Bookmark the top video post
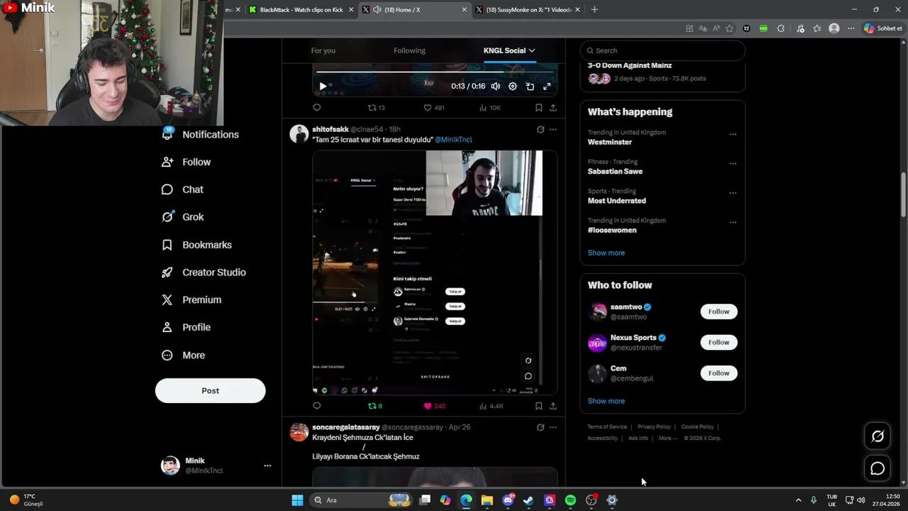 pyautogui.click(x=538, y=108)
